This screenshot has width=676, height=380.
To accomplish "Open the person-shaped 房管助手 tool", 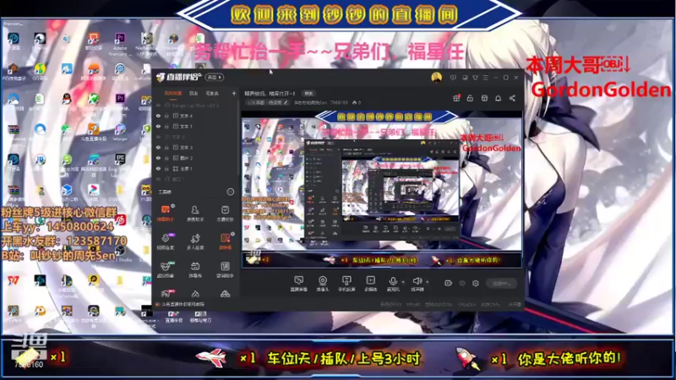I will pyautogui.click(x=195, y=214).
